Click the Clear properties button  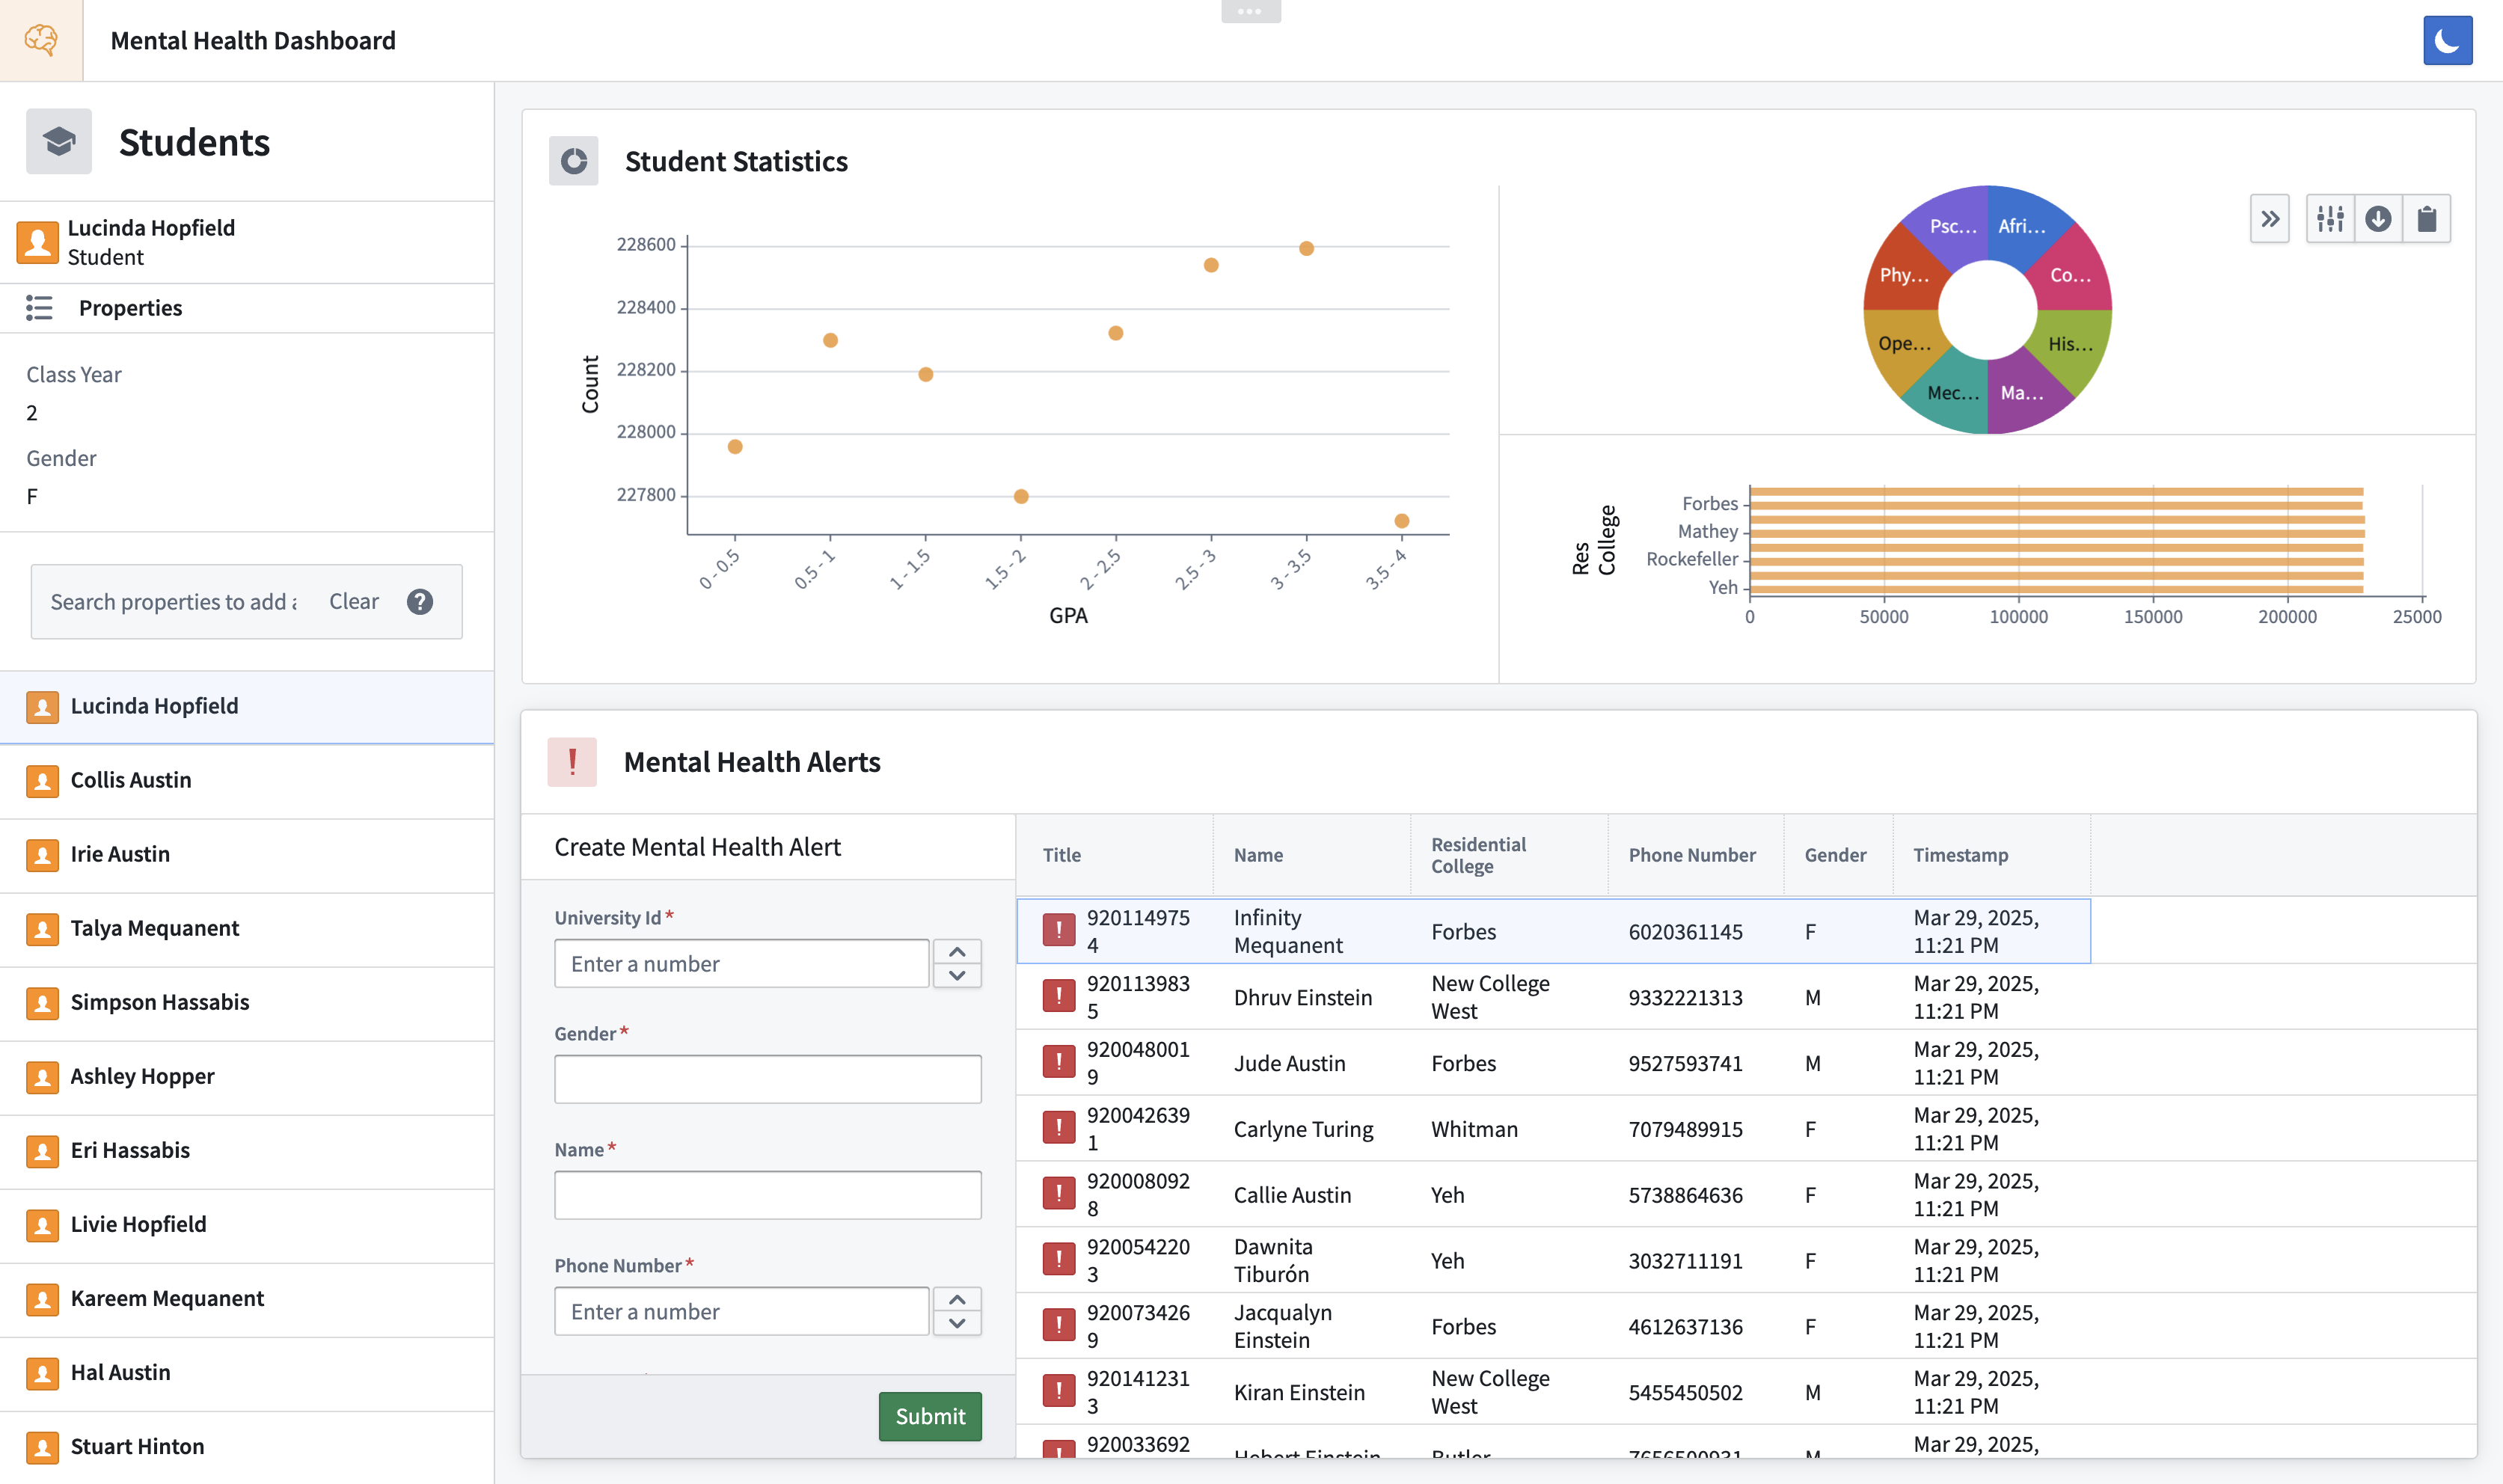click(x=354, y=602)
